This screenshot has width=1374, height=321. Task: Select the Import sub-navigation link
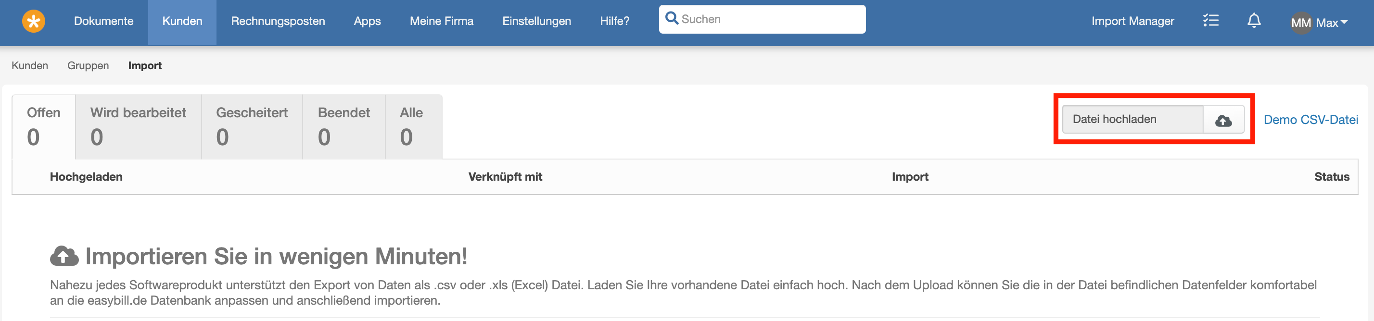144,65
